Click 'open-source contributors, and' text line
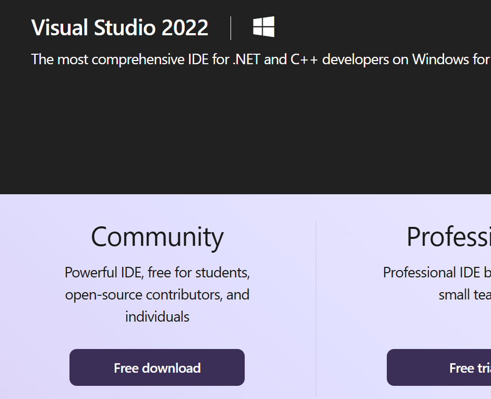The width and height of the screenshot is (491, 399). tap(157, 294)
